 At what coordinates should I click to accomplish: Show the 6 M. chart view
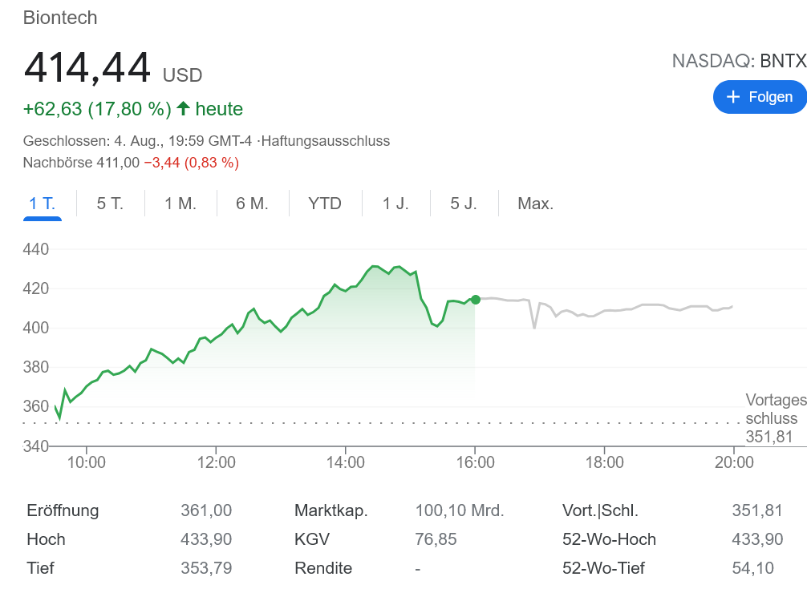point(252,204)
